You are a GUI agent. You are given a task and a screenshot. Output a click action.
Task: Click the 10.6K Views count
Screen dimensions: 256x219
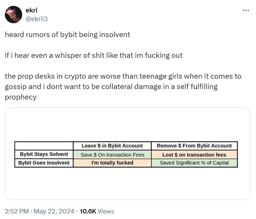[x=97, y=211]
